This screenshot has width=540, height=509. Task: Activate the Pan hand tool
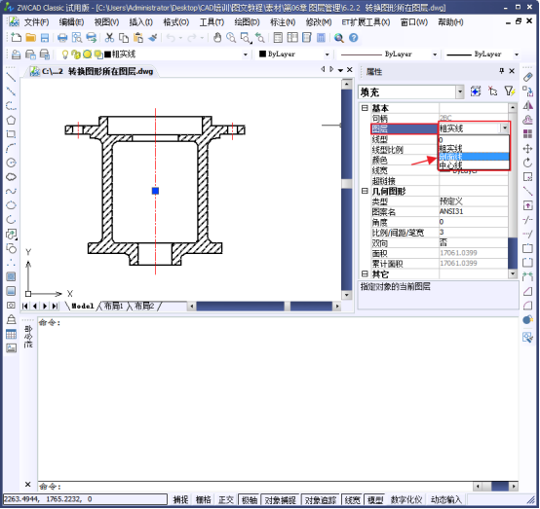[x=217, y=38]
